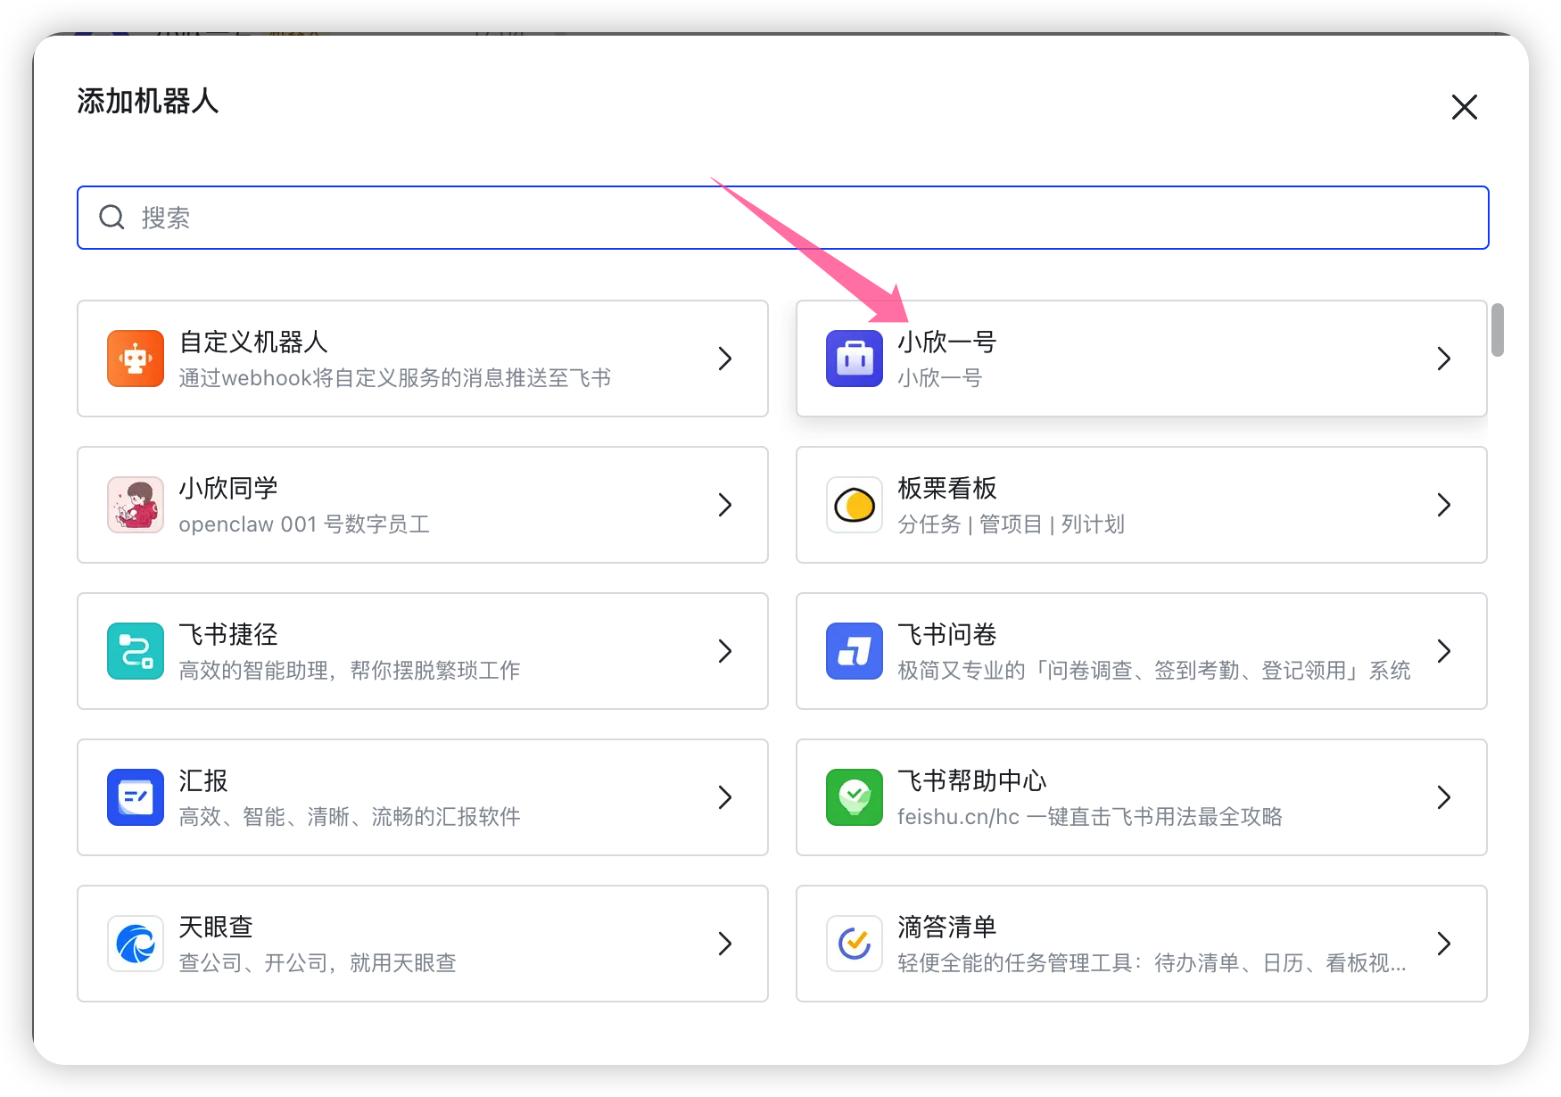Click the 板栗看板 yellow circle icon
The height and width of the screenshot is (1097, 1561).
click(x=854, y=505)
